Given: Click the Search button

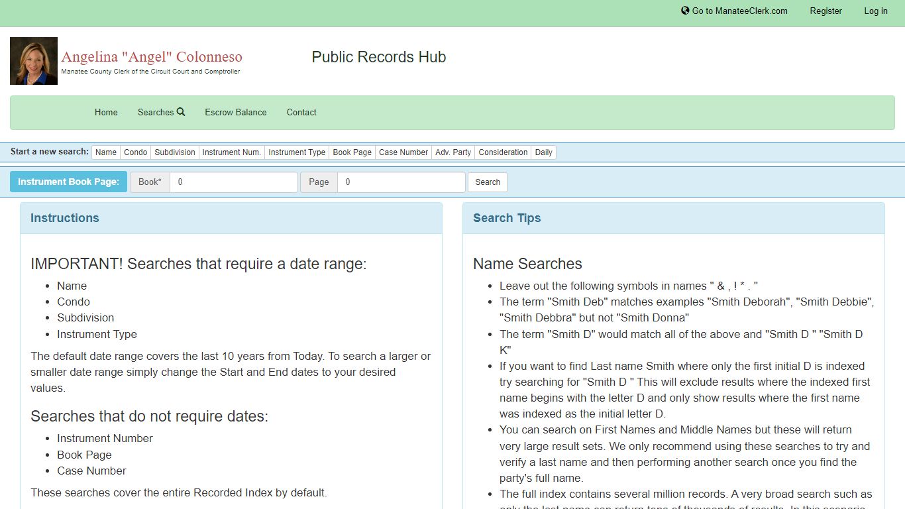Looking at the screenshot, I should click(488, 182).
